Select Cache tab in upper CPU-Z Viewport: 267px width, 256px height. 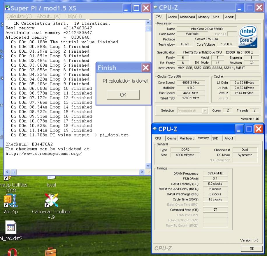point(172,17)
